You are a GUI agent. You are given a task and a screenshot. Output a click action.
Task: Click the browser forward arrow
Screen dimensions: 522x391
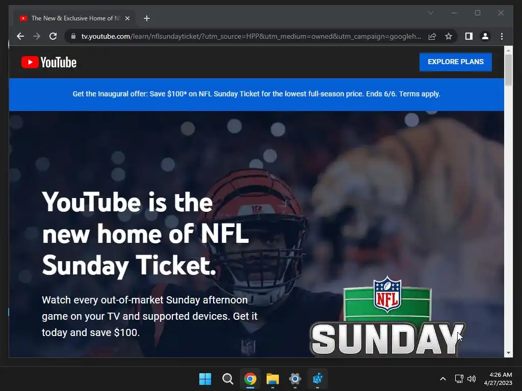(37, 36)
